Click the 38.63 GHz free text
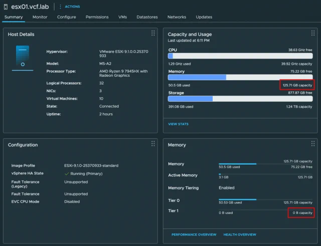Image resolution: width=321 pixels, height=246 pixels. coord(300,50)
